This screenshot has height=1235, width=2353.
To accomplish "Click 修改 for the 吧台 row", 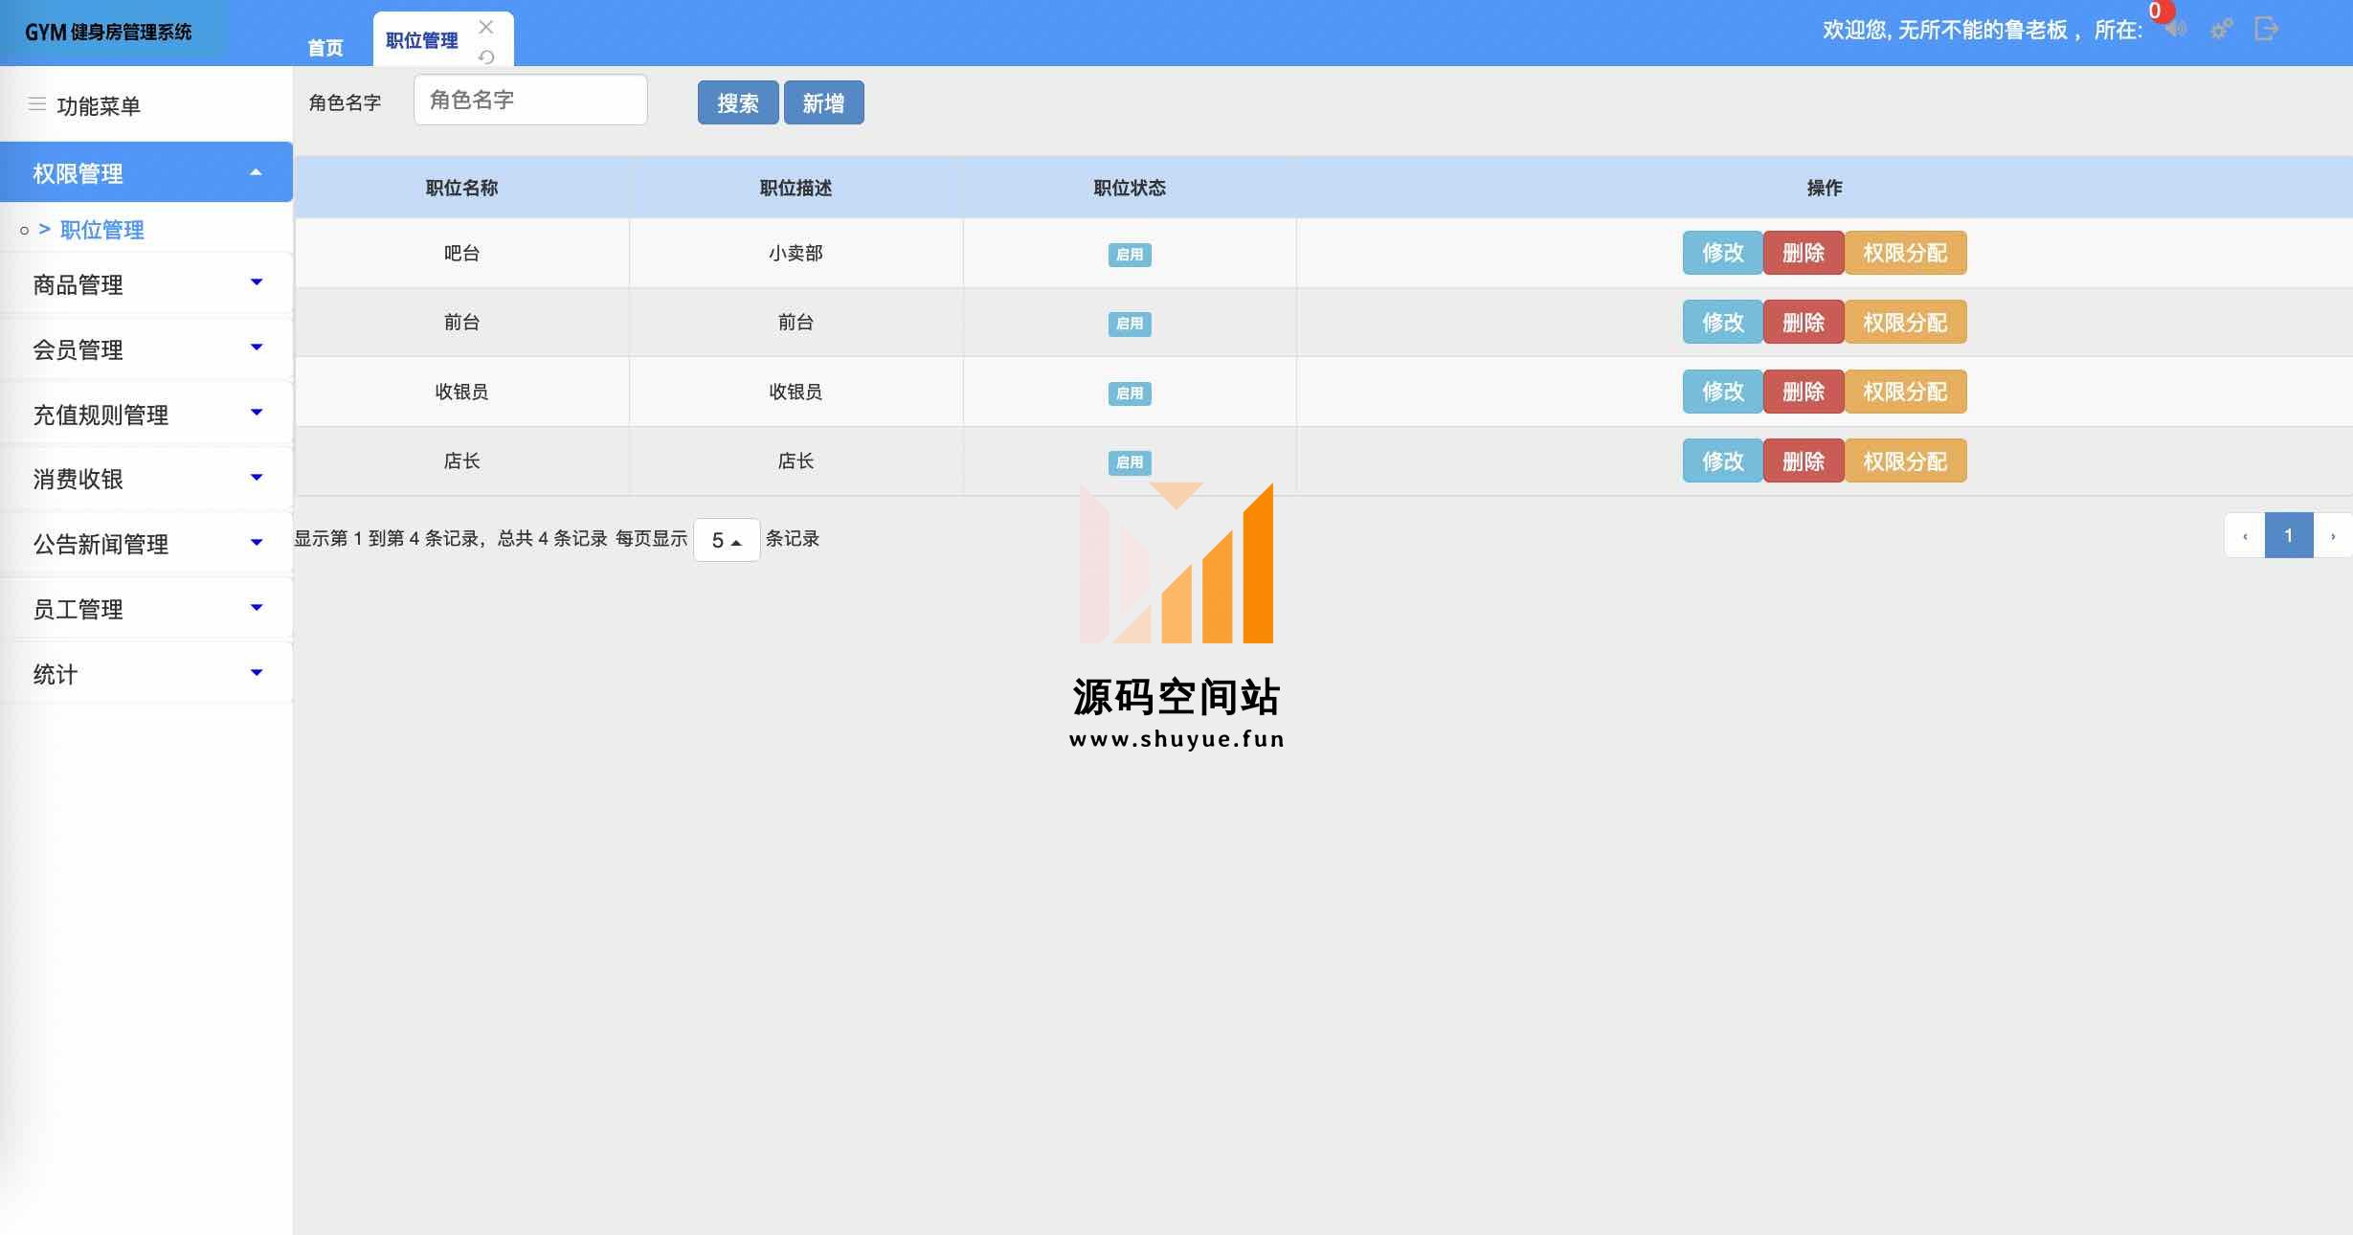I will pyautogui.click(x=1723, y=253).
